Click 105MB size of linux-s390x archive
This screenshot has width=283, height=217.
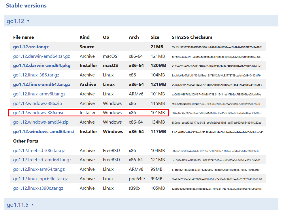[158, 188]
